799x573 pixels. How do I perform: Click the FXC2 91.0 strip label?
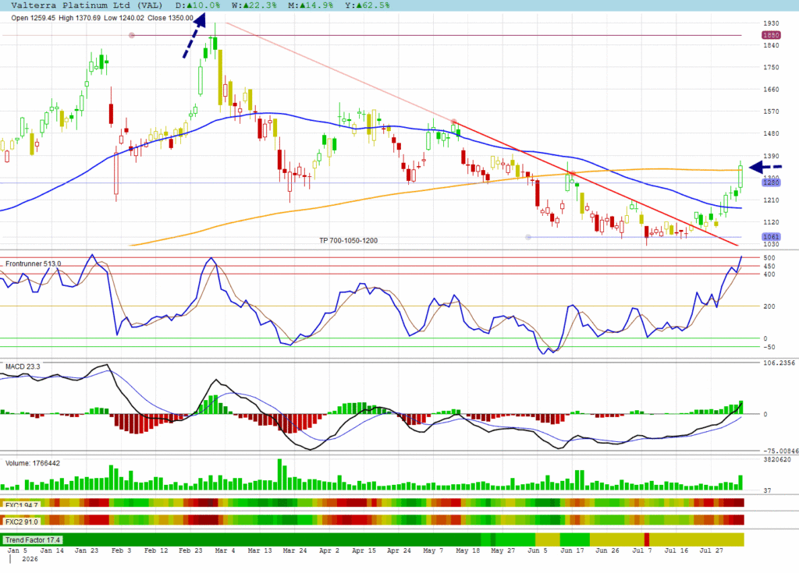coord(21,522)
